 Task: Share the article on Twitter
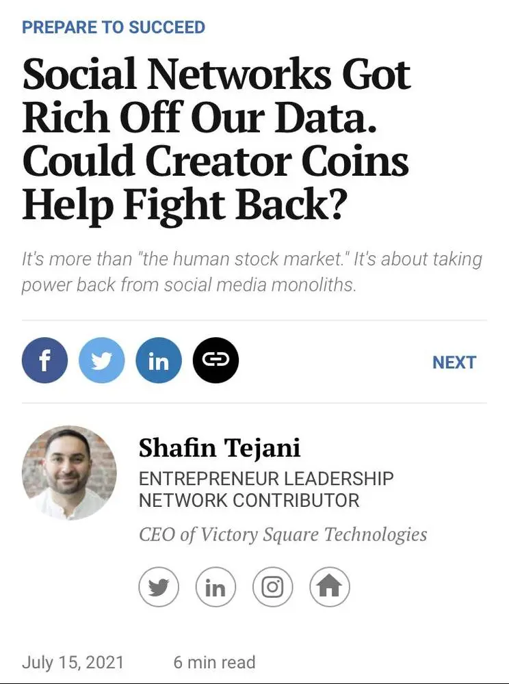pyautogui.click(x=101, y=359)
